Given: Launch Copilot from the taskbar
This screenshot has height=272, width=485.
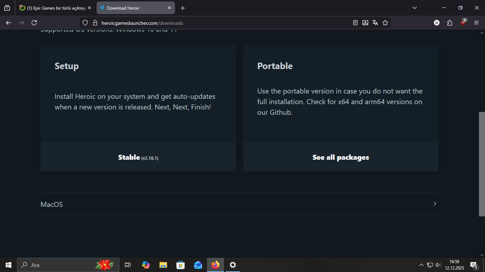Looking at the screenshot, I should click(x=146, y=265).
